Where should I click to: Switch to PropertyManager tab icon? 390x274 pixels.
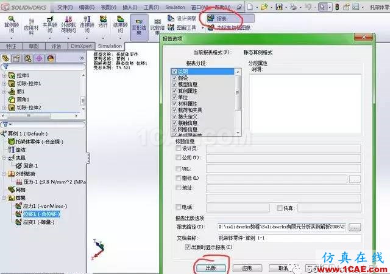point(16,58)
